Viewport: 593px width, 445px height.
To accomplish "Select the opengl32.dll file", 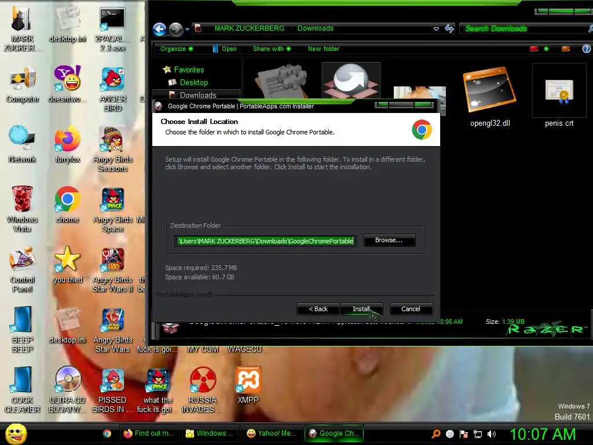I will pyautogui.click(x=490, y=97).
